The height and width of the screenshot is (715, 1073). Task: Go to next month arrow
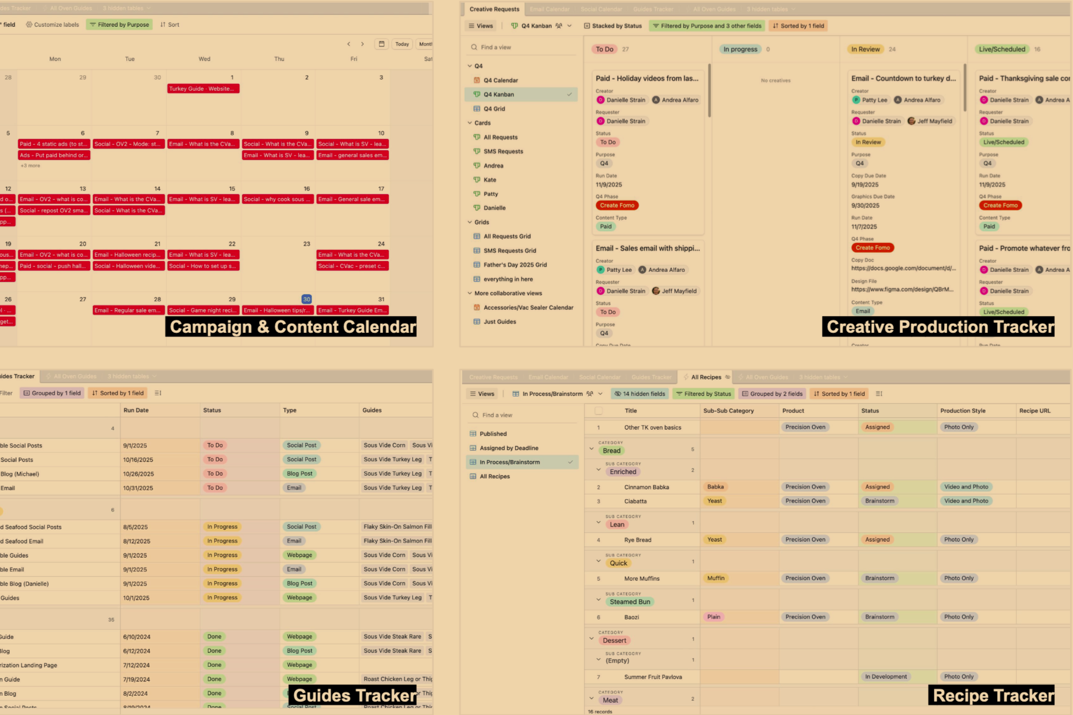[362, 44]
